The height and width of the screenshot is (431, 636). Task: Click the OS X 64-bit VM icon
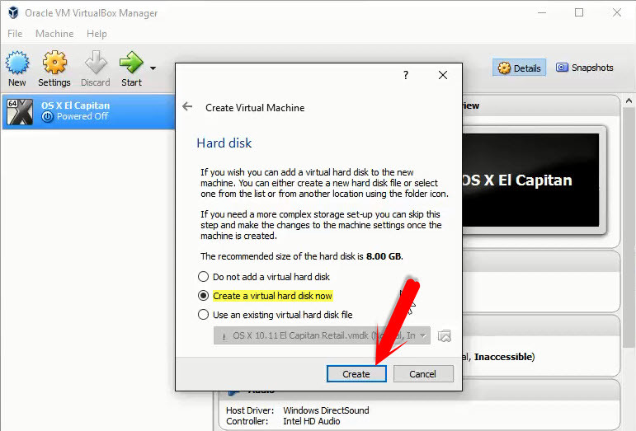(20, 111)
